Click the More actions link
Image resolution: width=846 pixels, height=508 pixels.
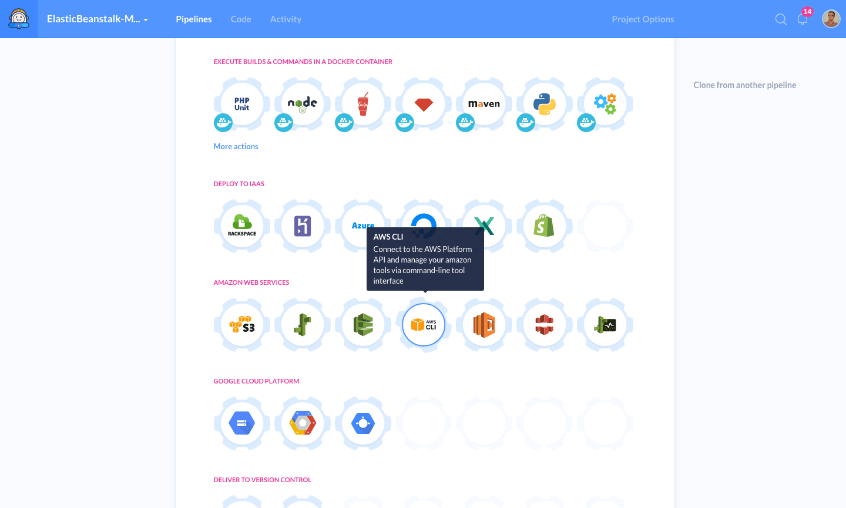pyautogui.click(x=236, y=146)
